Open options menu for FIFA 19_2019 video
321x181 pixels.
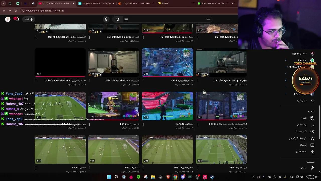[x=90, y=168]
